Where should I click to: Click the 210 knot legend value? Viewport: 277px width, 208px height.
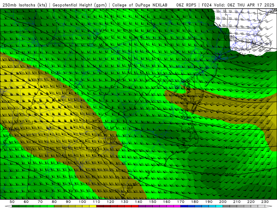[x=237, y=202]
